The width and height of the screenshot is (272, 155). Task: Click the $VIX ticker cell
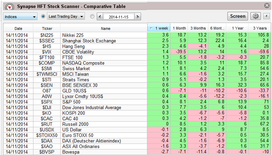coord(47,52)
